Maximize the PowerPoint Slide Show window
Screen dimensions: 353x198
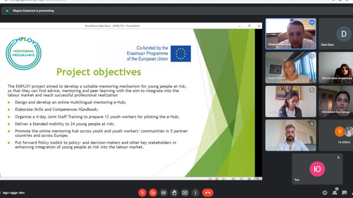pyautogui.click(x=249, y=26)
